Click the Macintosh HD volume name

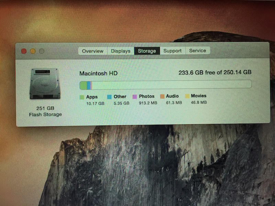pos(98,73)
